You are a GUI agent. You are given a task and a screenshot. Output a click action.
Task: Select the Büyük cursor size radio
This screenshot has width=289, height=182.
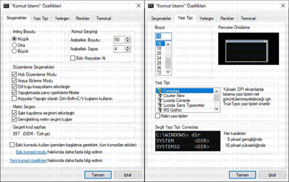(14, 51)
